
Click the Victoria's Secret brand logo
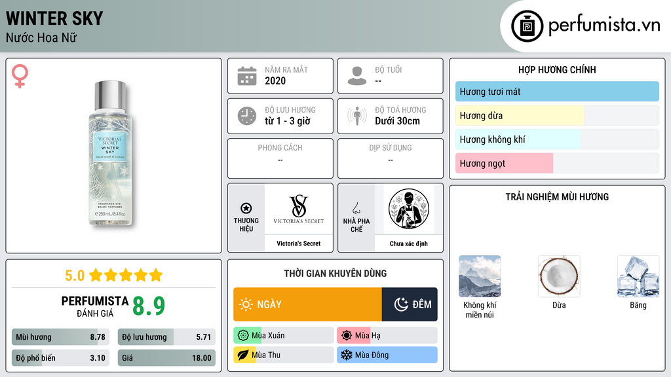click(299, 209)
